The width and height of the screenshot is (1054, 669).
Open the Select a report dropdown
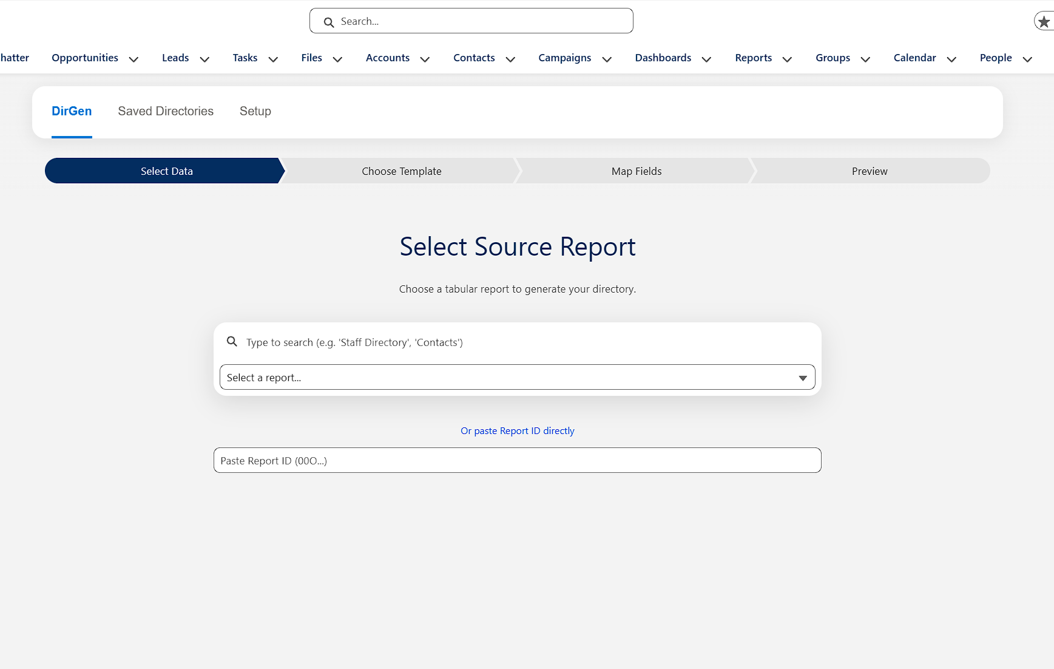pos(517,377)
